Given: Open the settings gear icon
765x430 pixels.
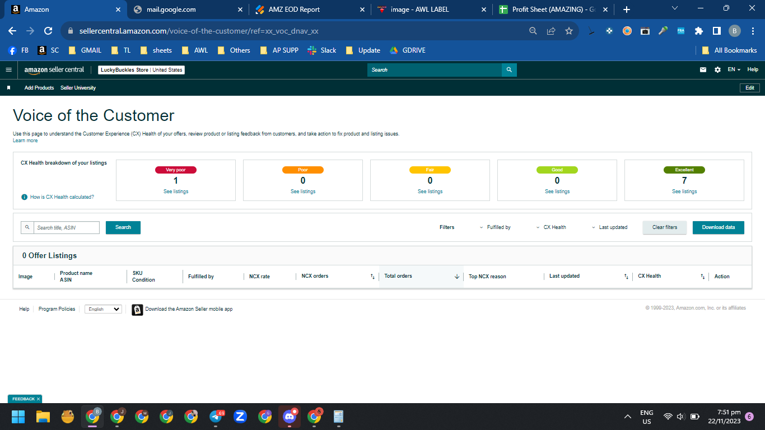Looking at the screenshot, I should click(x=717, y=70).
